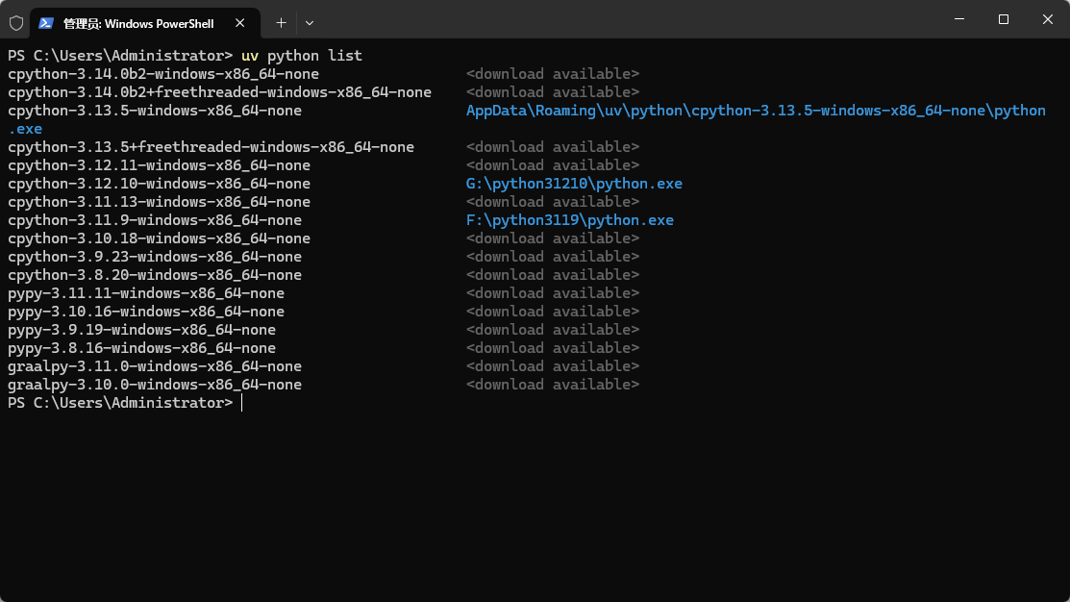Click the bottom PS C:\Users\Administrator> prompt
1070x602 pixels.
click(x=120, y=403)
